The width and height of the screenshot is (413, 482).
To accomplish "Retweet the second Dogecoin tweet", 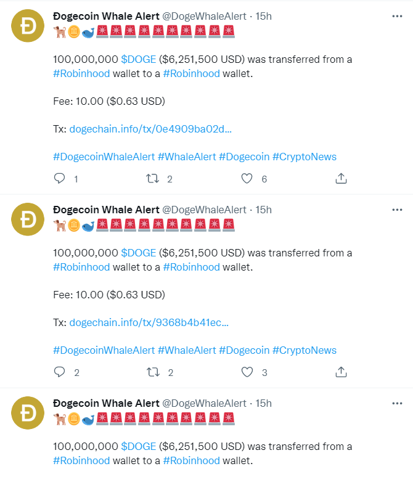I will (x=152, y=372).
